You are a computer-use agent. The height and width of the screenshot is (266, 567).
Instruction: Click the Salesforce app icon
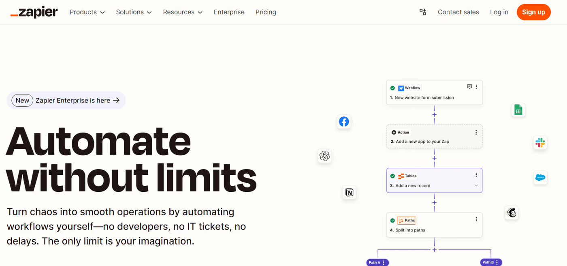(540, 178)
